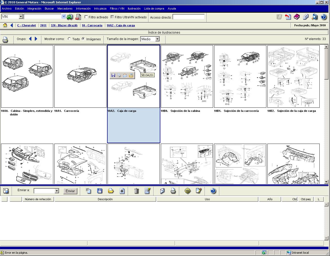Click the red arrow document icon
This screenshot has height=256, width=330.
[x=288, y=17]
